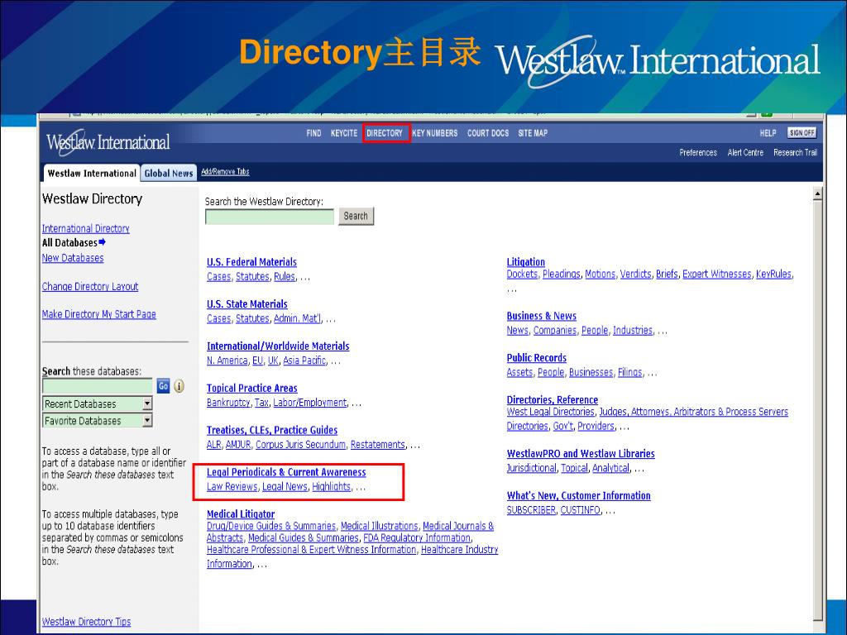The width and height of the screenshot is (847, 635).
Task: Open FDA Regulatory Information link
Action: [x=417, y=537]
